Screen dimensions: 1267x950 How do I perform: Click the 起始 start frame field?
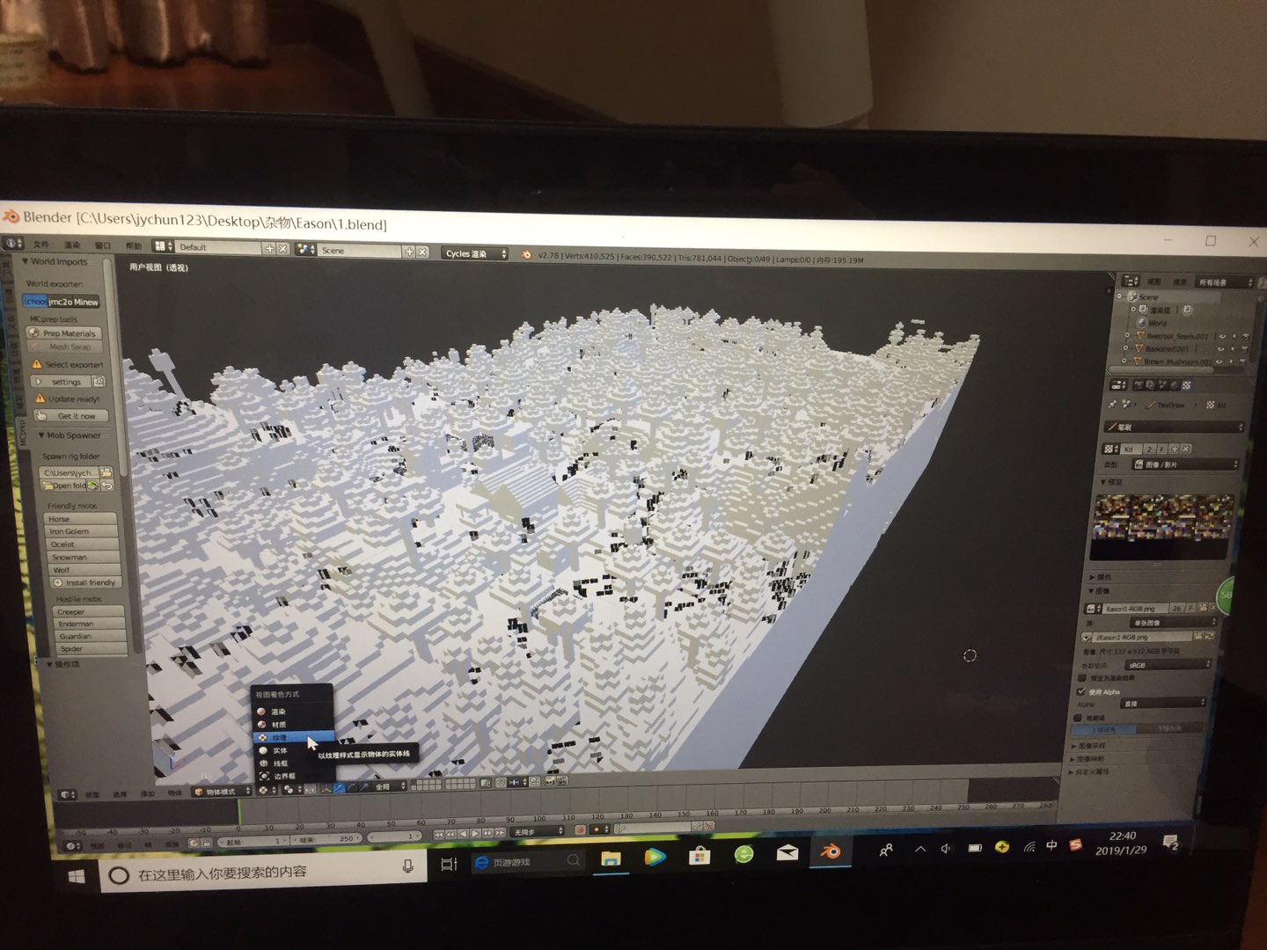tap(253, 841)
